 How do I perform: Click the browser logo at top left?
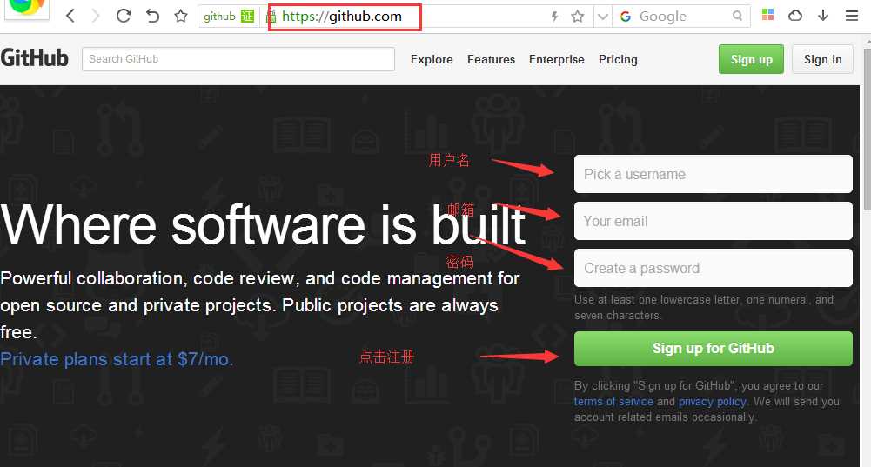[26, 8]
